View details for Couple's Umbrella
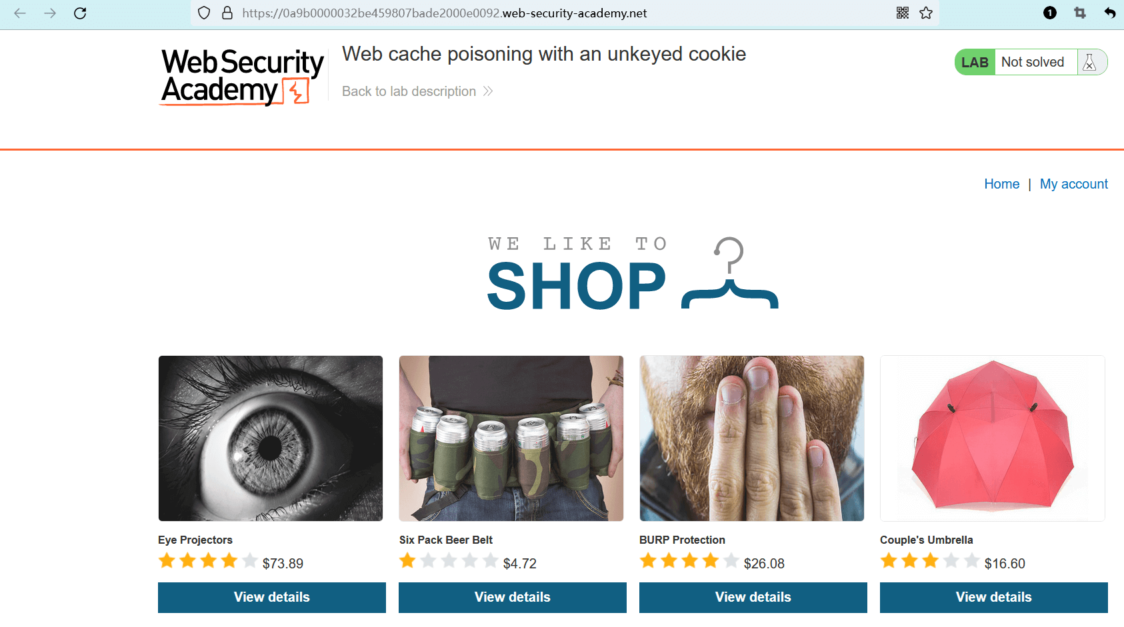This screenshot has width=1124, height=627. (994, 597)
